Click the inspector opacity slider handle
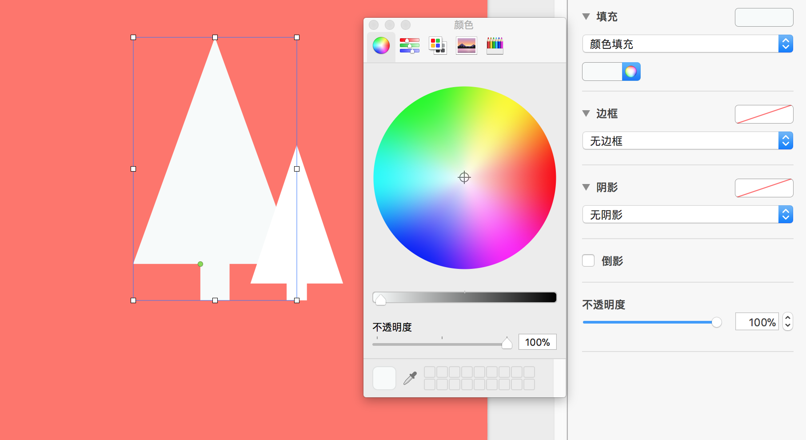The height and width of the screenshot is (440, 806). [716, 322]
